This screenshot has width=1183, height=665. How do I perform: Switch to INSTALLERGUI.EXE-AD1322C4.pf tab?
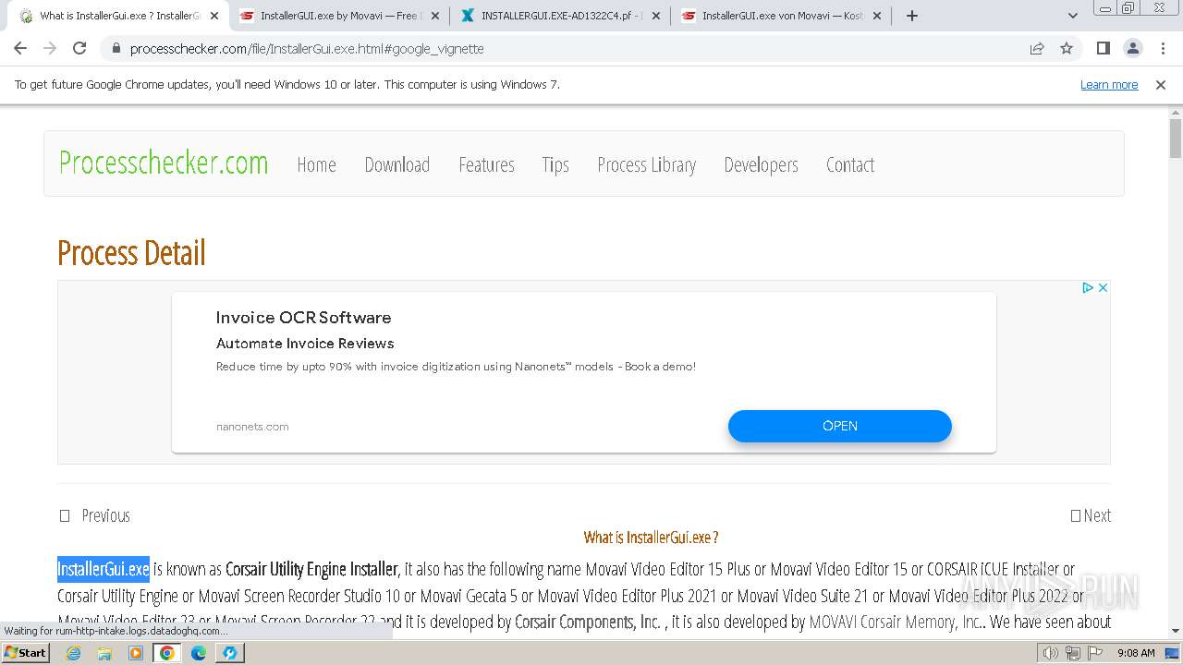point(560,16)
